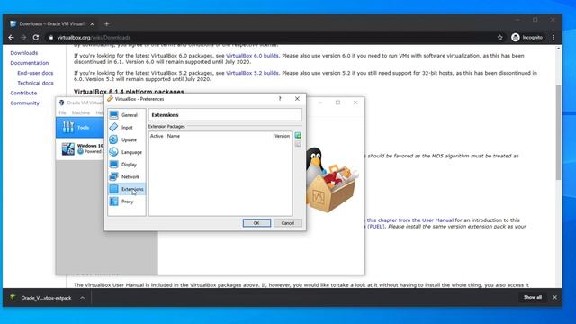
Task: Click remove extension package icon
Action: tap(298, 144)
